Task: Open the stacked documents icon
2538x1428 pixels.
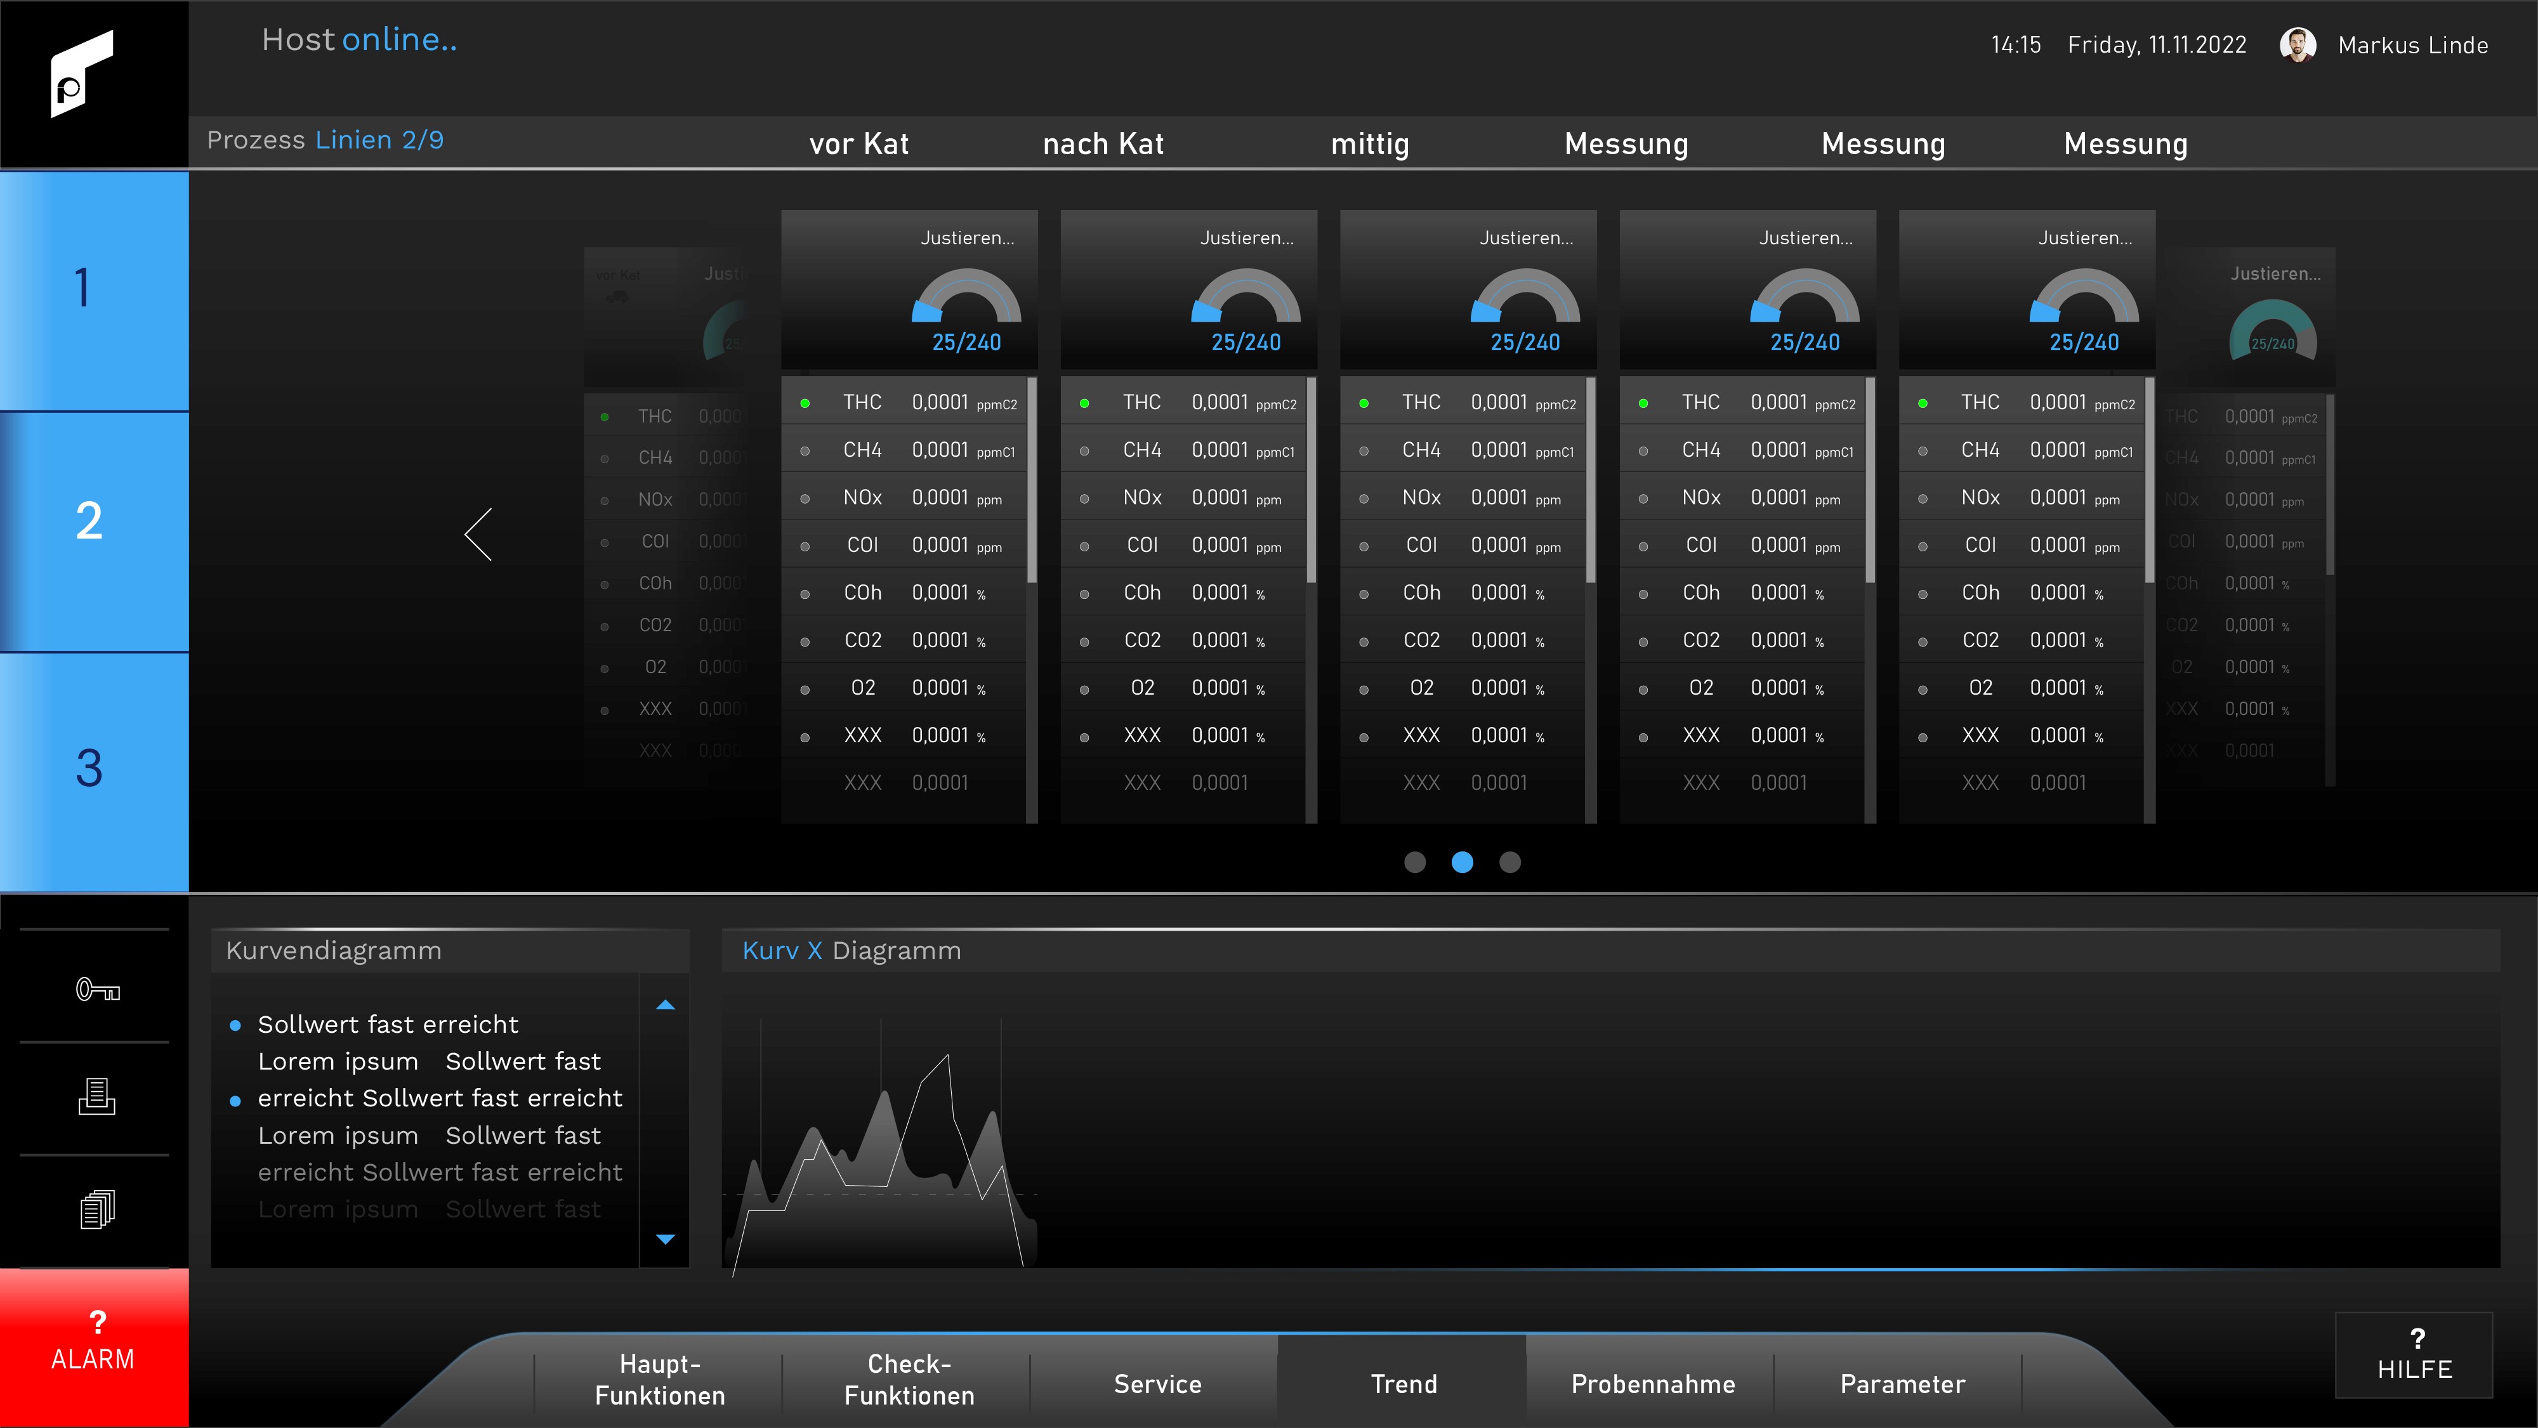Action: 96,1209
